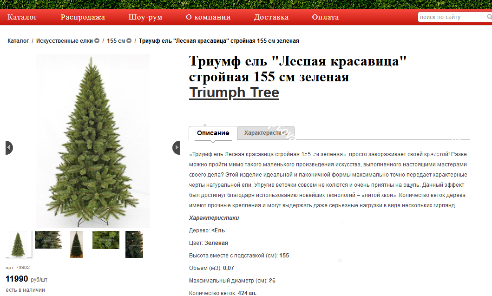Click the article number 73902 text
This screenshot has width=492, height=296.
click(x=18, y=268)
